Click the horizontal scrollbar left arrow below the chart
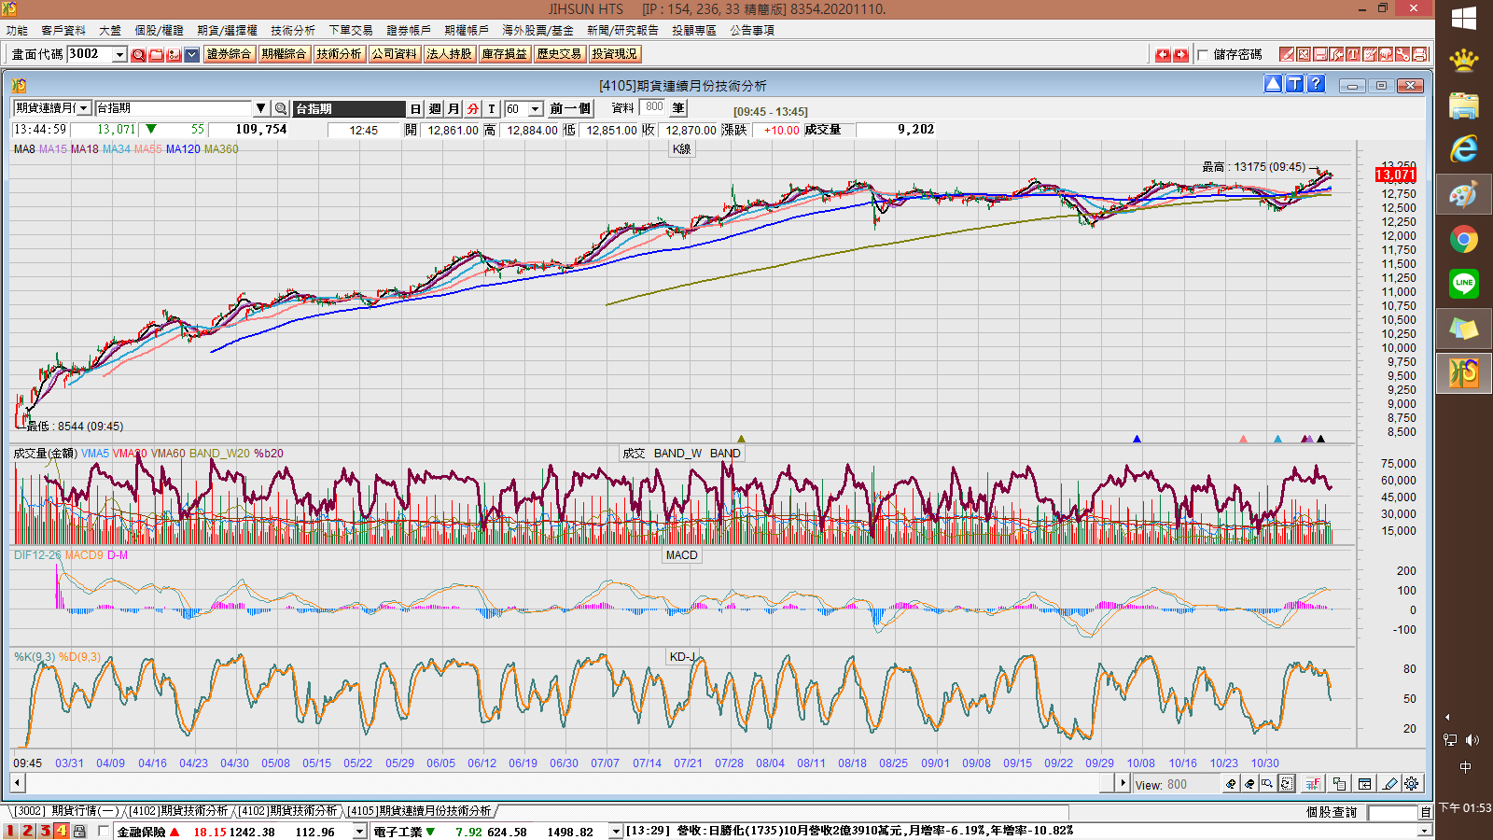Screen dimensions: 1493x840 click(18, 783)
